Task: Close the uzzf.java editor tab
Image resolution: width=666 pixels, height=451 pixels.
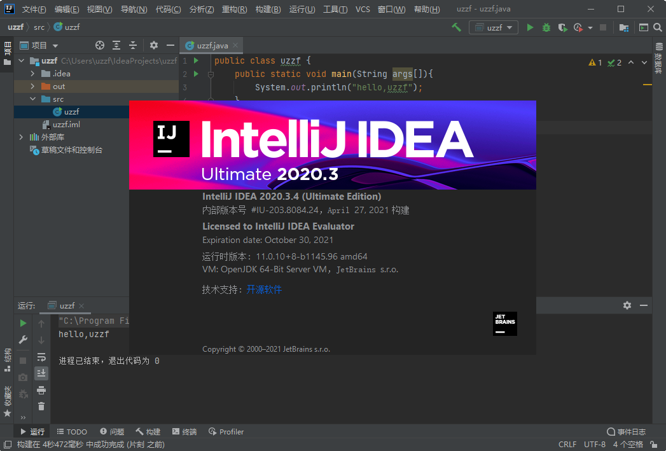Action: tap(235, 45)
